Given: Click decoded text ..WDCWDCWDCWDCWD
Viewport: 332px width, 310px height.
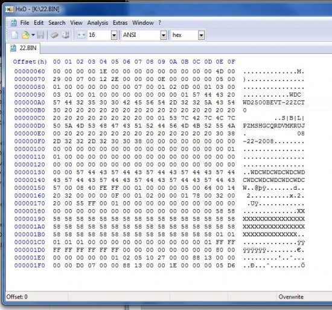Looking at the screenshot, I should [x=273, y=172].
